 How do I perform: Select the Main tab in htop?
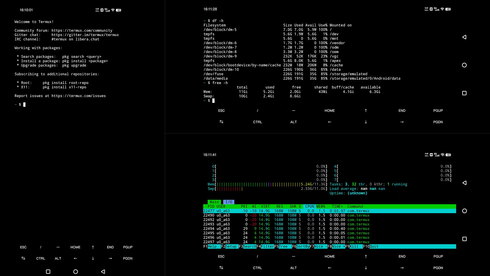[214, 202]
